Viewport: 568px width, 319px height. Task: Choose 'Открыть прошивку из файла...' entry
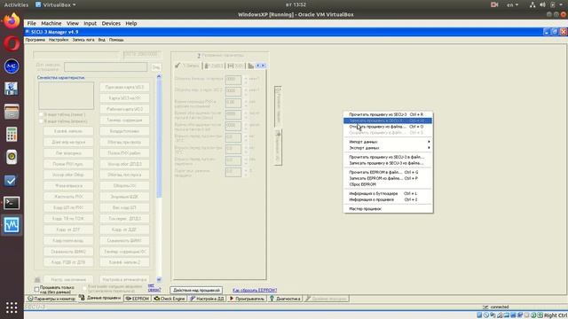(x=388, y=127)
